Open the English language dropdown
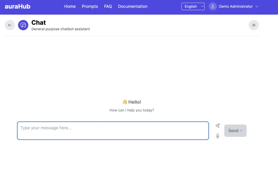 pyautogui.click(x=193, y=6)
